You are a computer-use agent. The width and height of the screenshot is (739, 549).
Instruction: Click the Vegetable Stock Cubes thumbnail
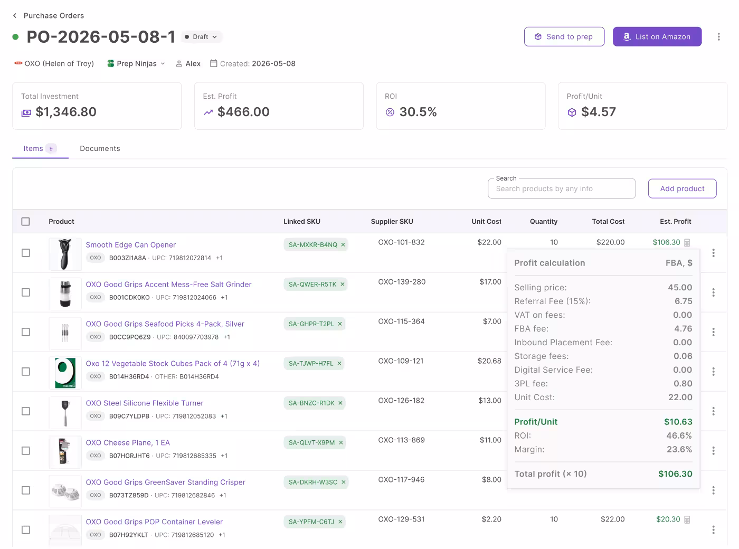[65, 373]
